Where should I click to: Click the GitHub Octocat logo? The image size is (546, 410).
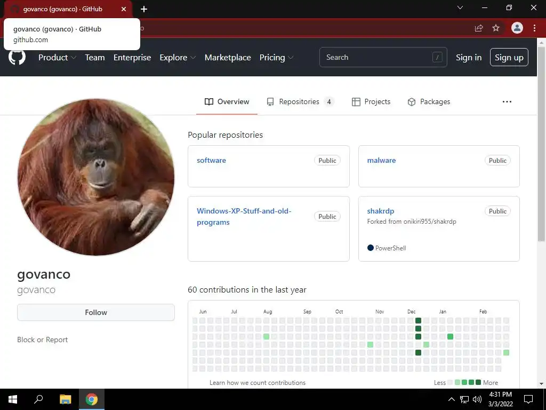17,57
